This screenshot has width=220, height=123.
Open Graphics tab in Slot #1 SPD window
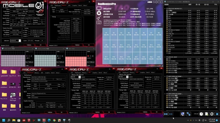click(x=95, y=73)
